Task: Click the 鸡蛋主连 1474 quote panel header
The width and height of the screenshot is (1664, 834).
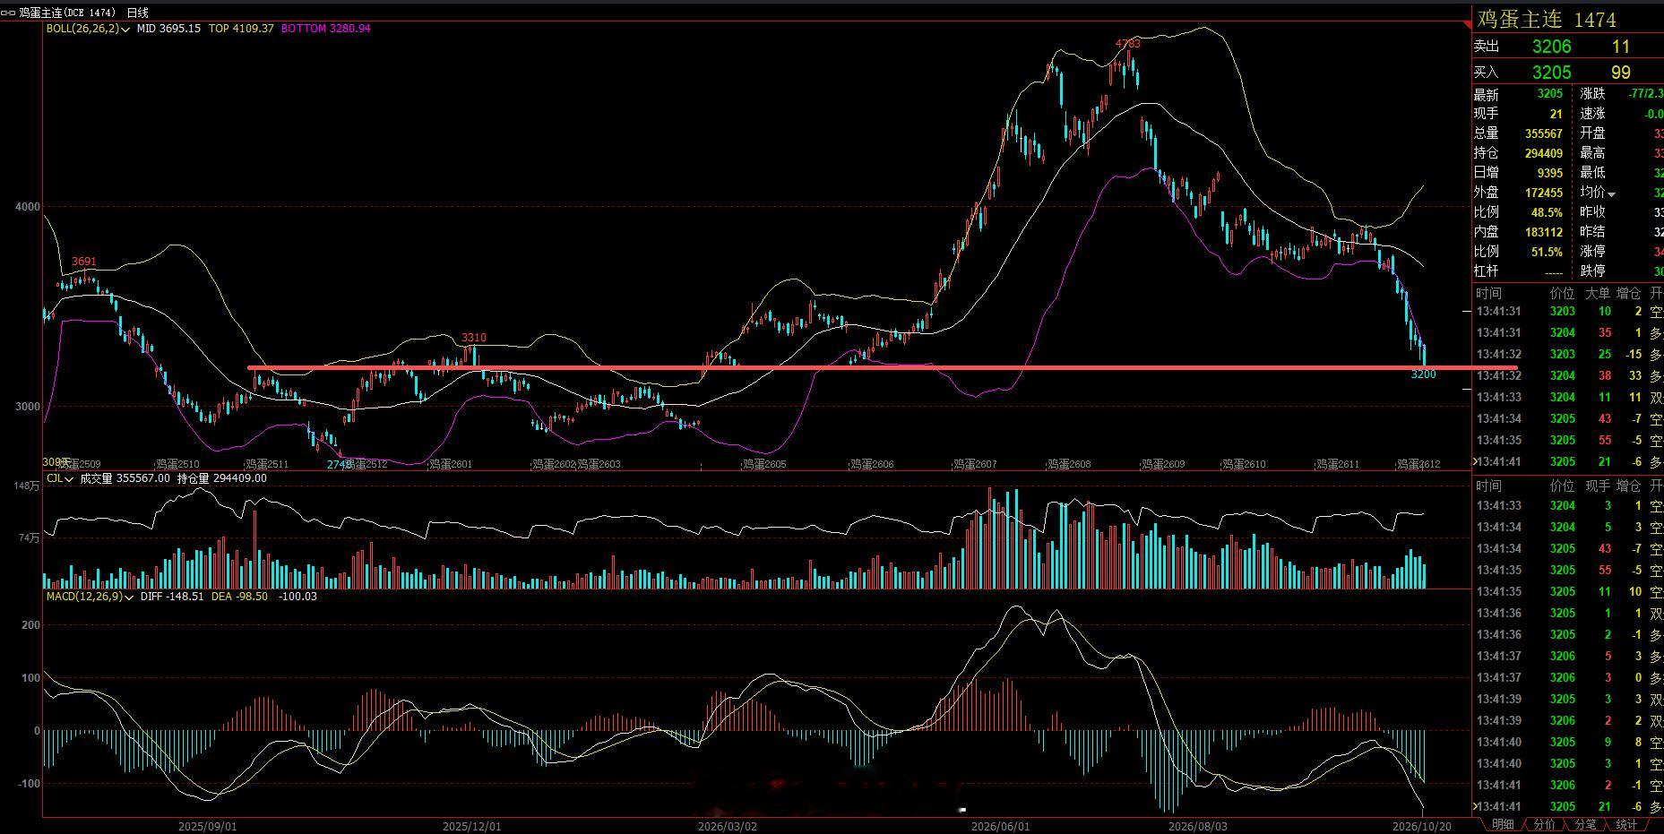Action: click(1547, 20)
